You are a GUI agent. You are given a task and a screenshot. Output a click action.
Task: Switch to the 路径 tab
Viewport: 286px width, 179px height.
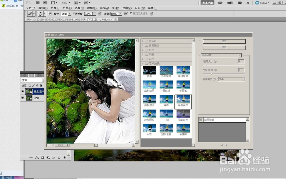[x=24, y=75]
